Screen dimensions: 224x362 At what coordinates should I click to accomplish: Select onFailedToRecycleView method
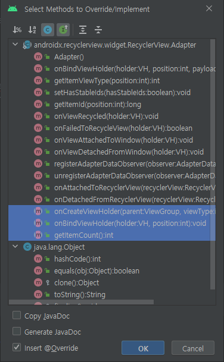pyautogui.click(x=112, y=128)
